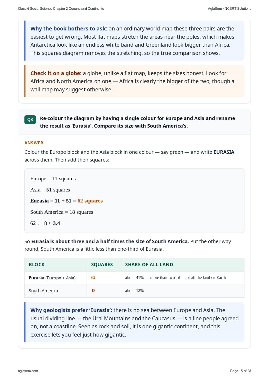Viewport: 269px width, 380px height.
Task: Select the South America table row
Action: [134, 291]
